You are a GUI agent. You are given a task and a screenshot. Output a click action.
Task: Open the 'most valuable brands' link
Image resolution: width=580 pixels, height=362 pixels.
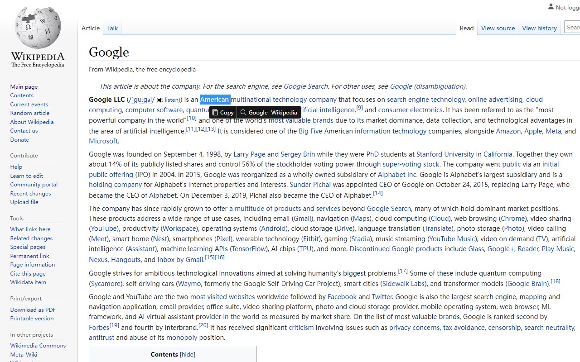pos(301,120)
